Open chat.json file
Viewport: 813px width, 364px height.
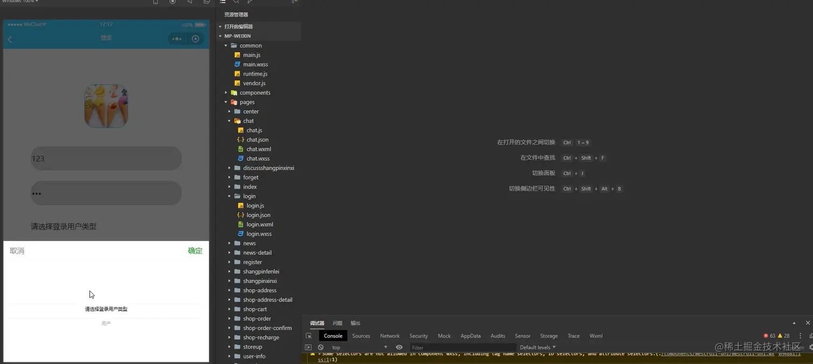pos(257,140)
